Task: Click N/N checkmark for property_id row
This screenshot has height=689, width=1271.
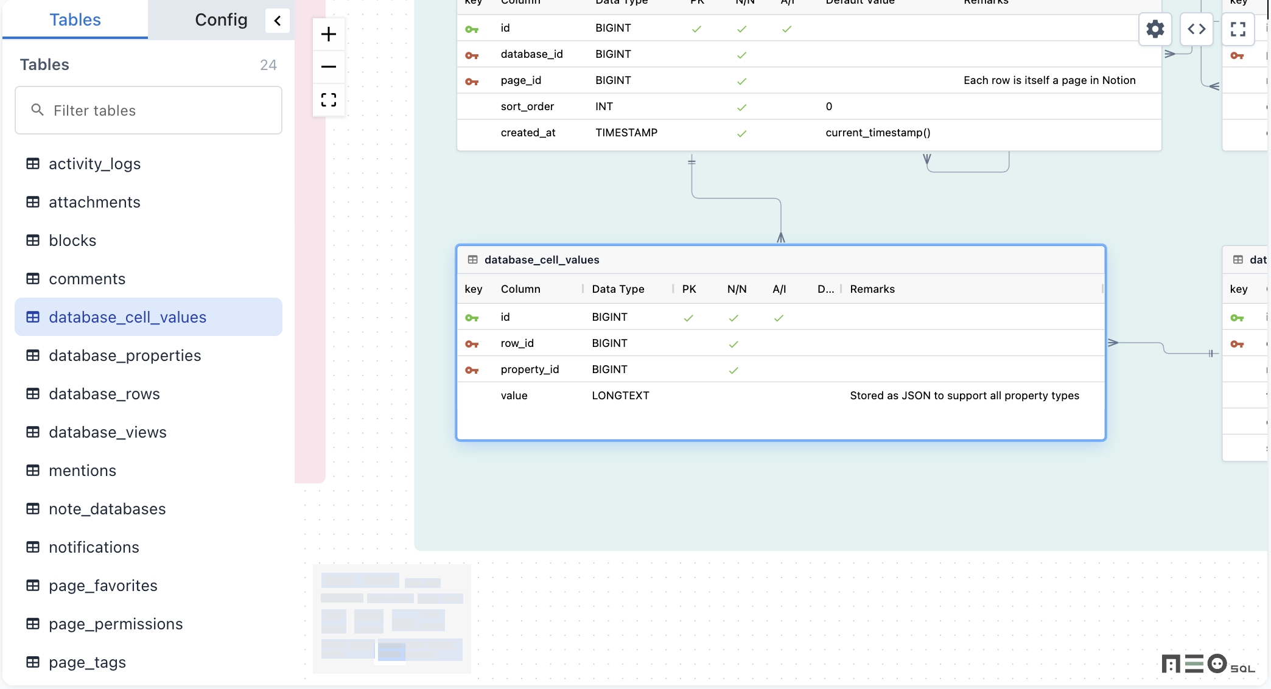Action: pos(734,370)
